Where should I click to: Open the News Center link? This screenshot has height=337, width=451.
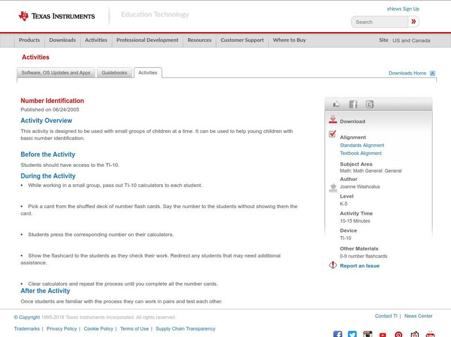click(x=418, y=316)
